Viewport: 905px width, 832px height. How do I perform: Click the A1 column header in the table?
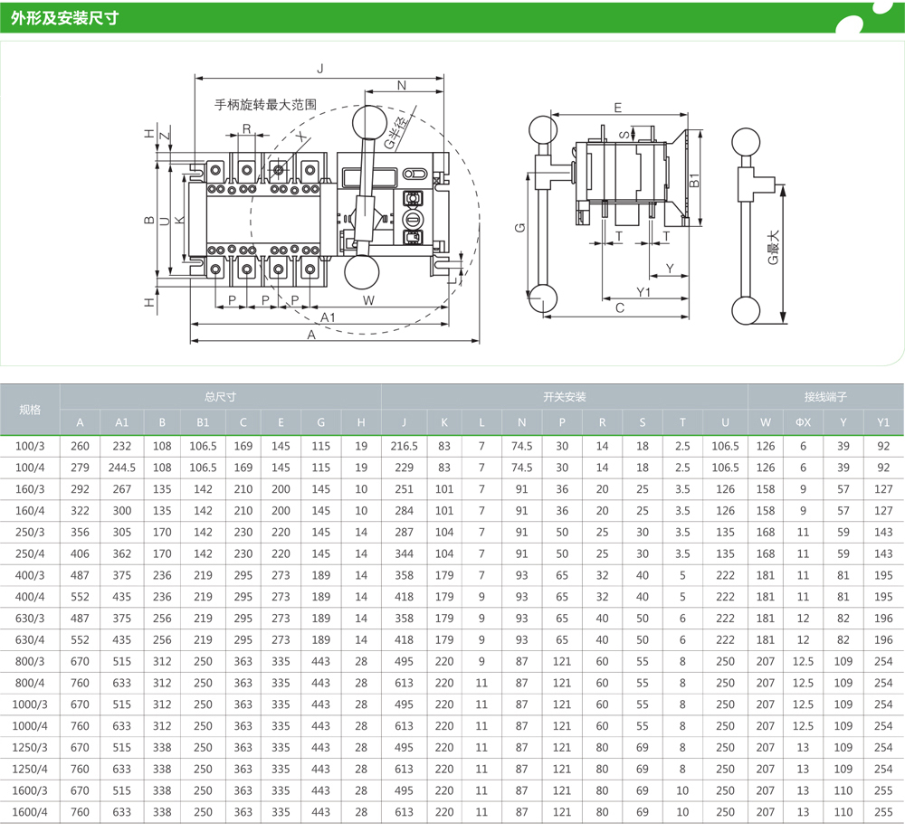pos(121,422)
